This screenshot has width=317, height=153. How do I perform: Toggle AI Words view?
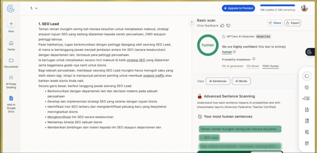click(241, 81)
